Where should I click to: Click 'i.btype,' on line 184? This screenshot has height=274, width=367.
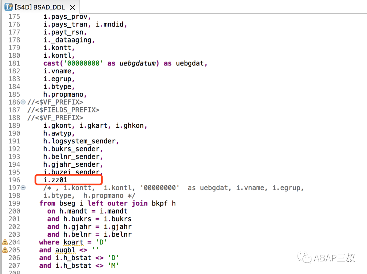[59, 87]
